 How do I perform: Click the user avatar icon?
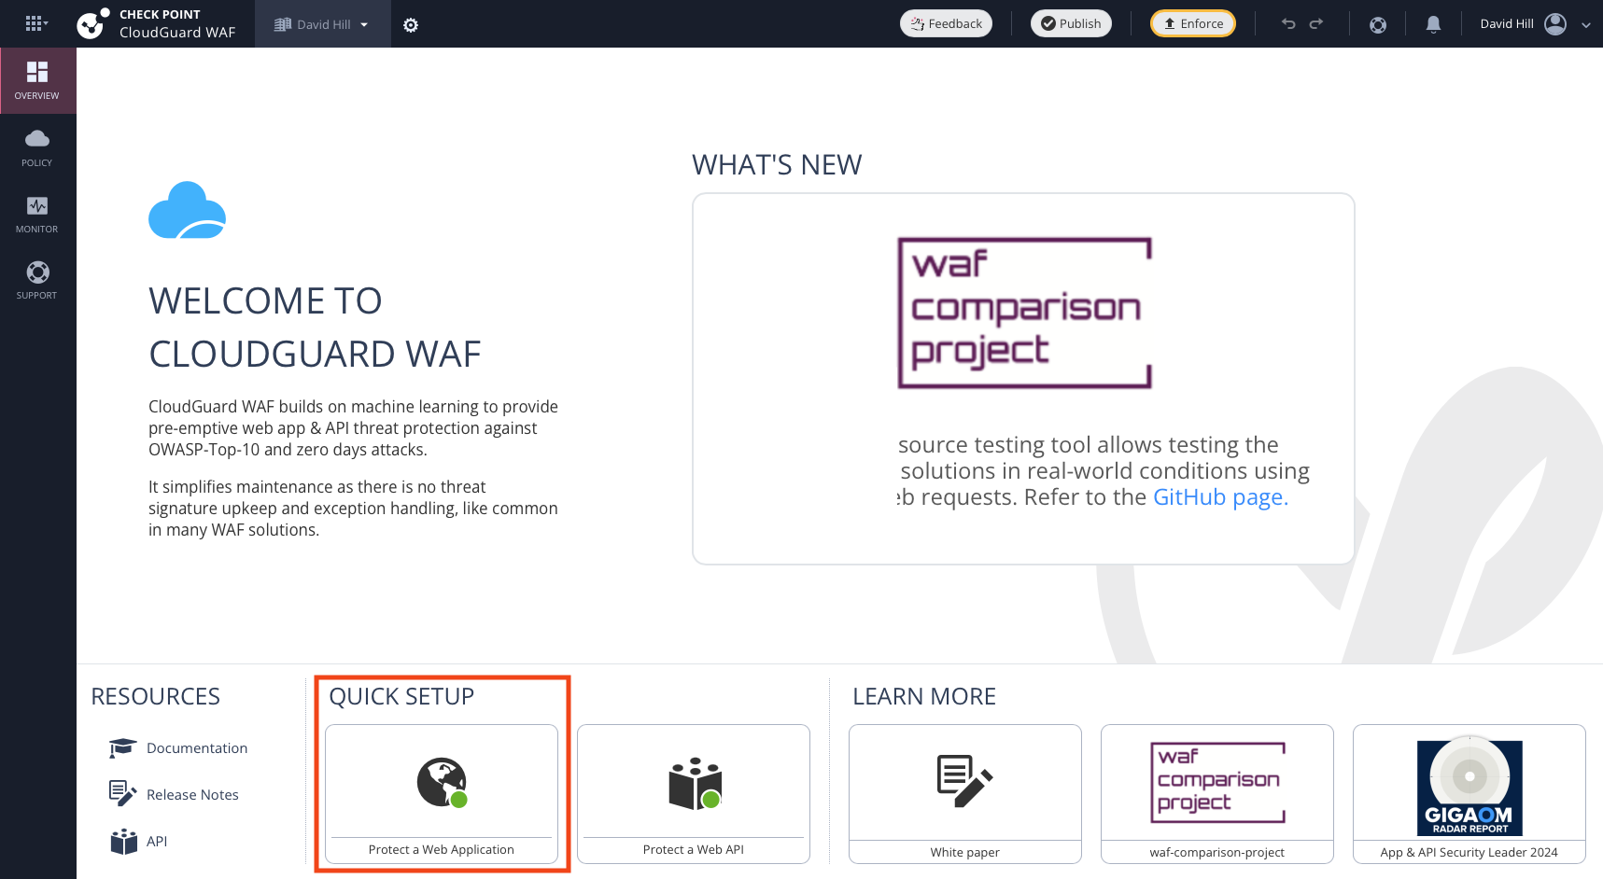pyautogui.click(x=1555, y=24)
